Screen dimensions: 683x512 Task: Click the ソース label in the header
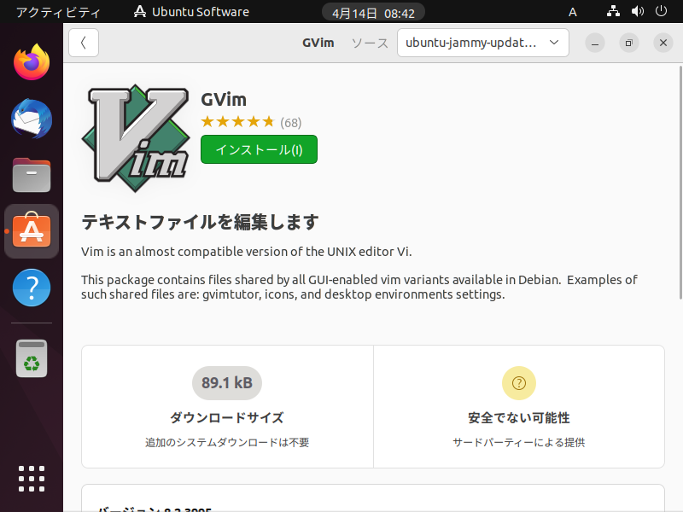(370, 44)
